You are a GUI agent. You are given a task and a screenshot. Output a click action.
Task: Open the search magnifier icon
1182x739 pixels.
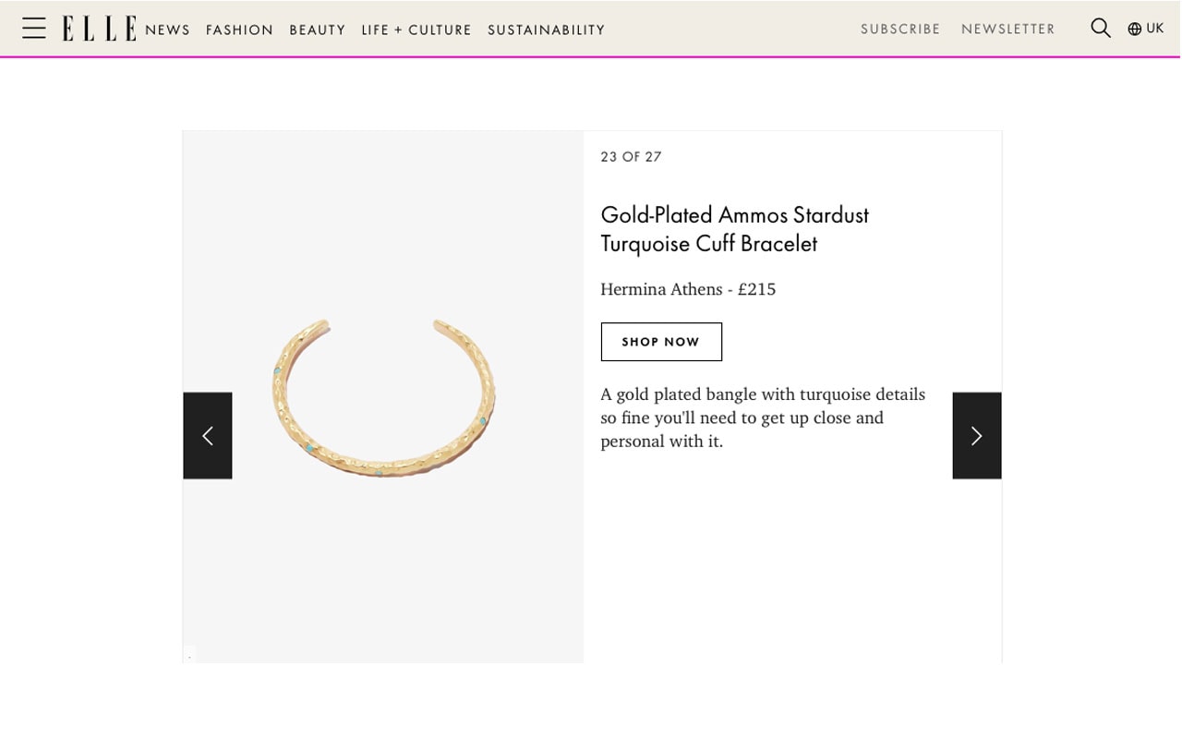tap(1100, 29)
